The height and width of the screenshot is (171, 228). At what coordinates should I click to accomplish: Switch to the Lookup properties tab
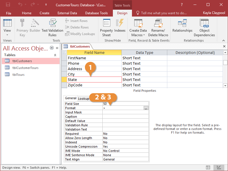click(x=84, y=99)
